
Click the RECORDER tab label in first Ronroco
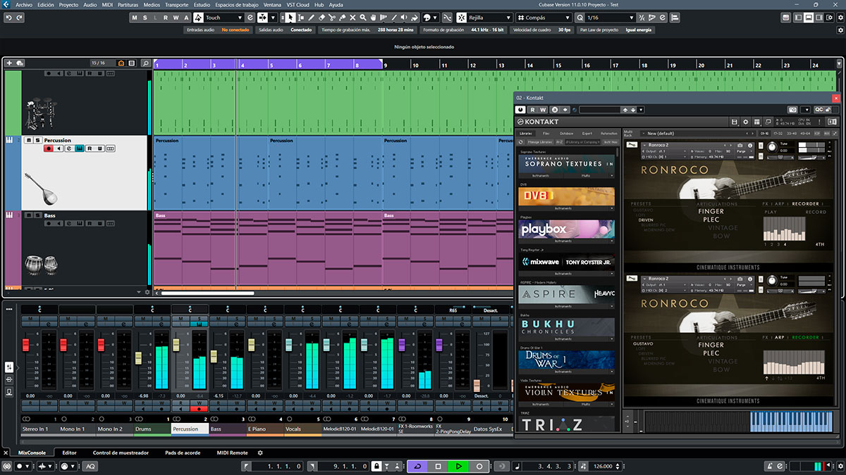[x=805, y=204]
